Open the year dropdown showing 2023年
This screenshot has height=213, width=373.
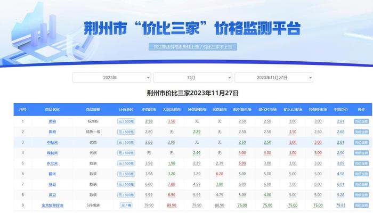coord(111,77)
